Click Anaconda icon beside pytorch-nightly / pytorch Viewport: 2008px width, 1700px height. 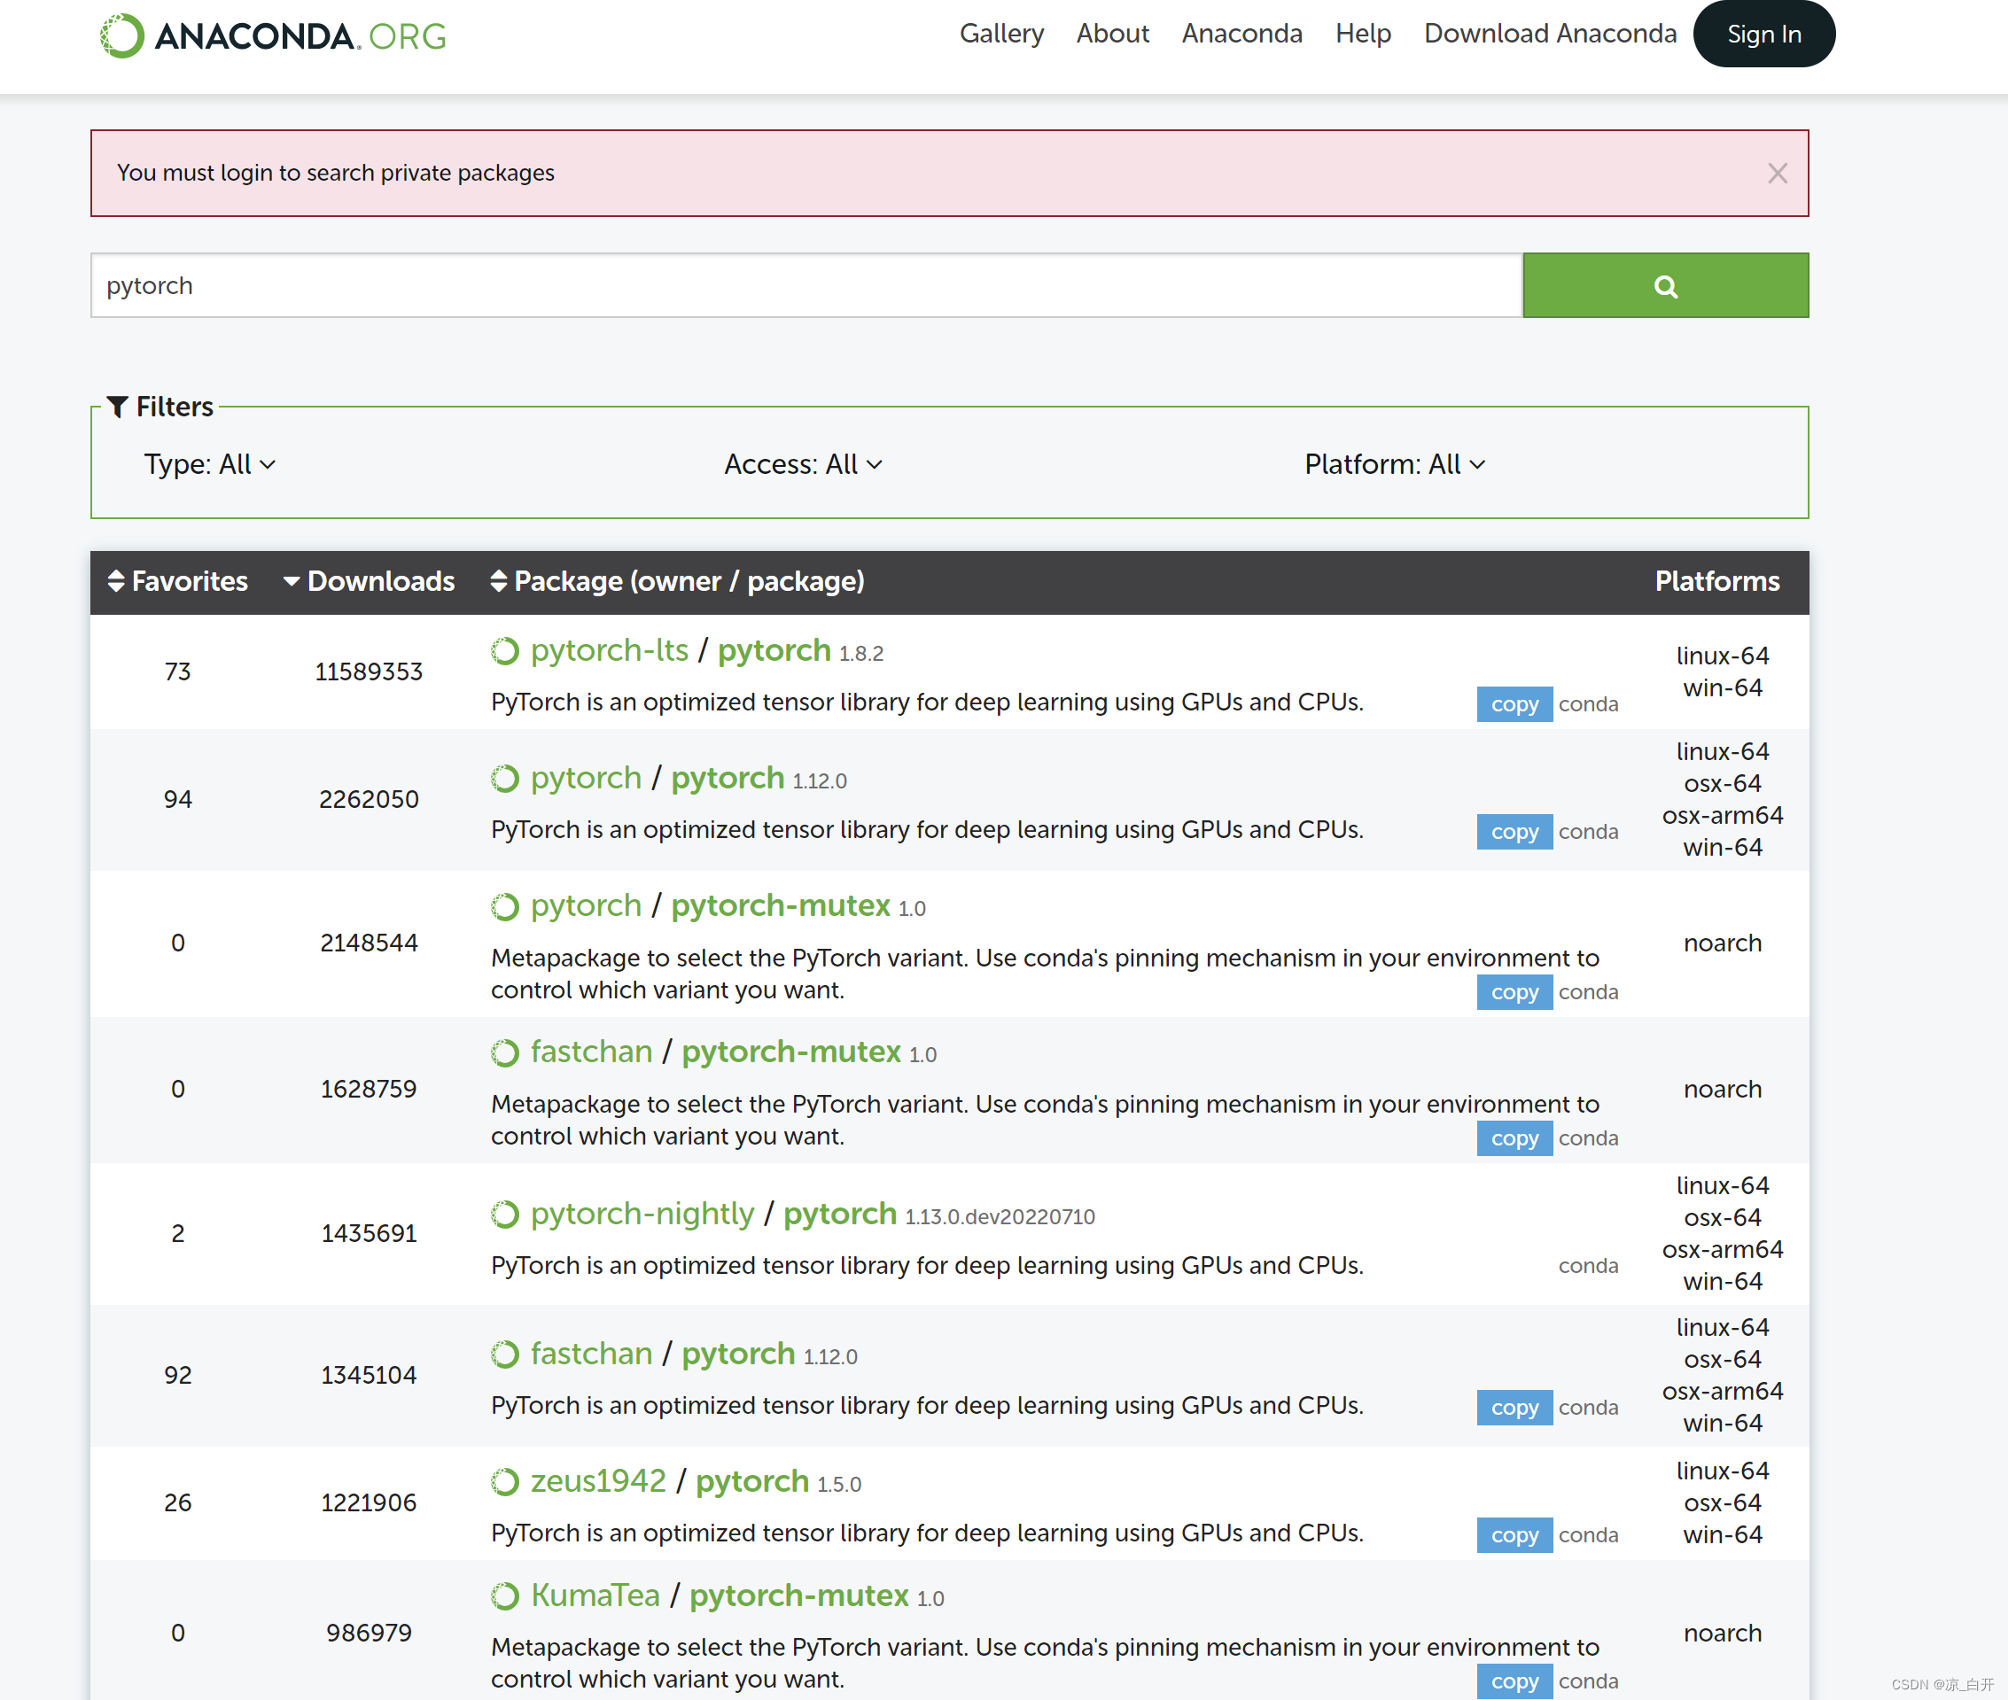click(505, 1215)
